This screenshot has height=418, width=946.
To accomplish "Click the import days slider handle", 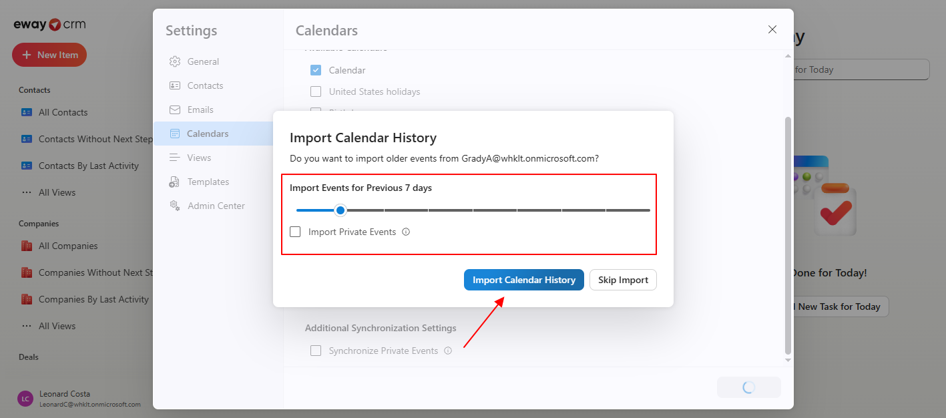I will 340,210.
